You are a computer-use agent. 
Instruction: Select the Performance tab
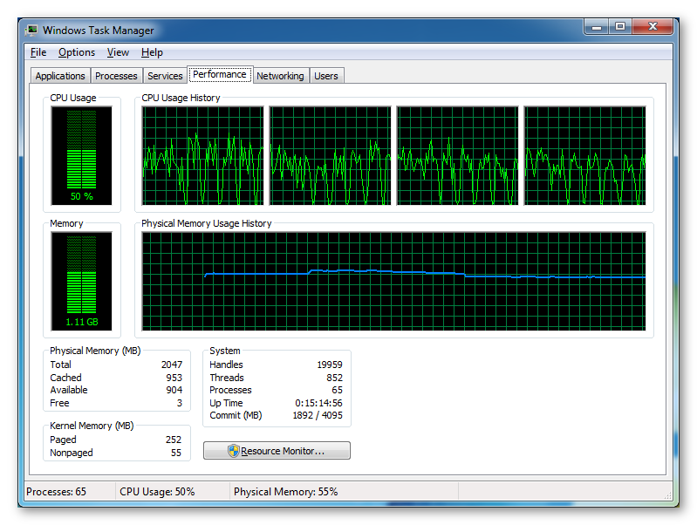(220, 74)
